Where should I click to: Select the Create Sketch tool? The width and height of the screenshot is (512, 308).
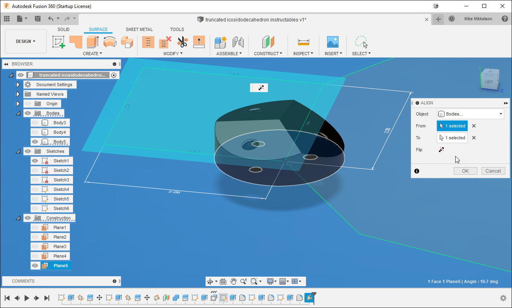point(59,42)
